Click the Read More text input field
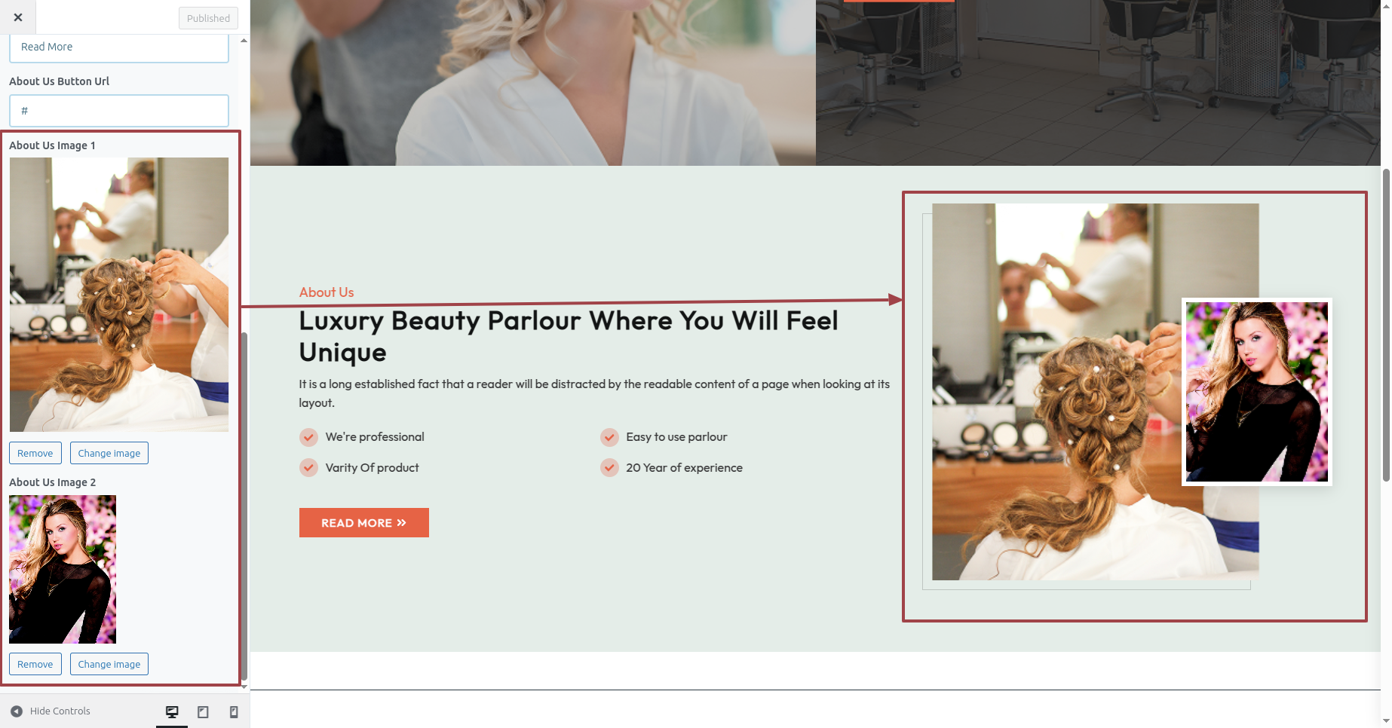The image size is (1392, 728). point(119,47)
